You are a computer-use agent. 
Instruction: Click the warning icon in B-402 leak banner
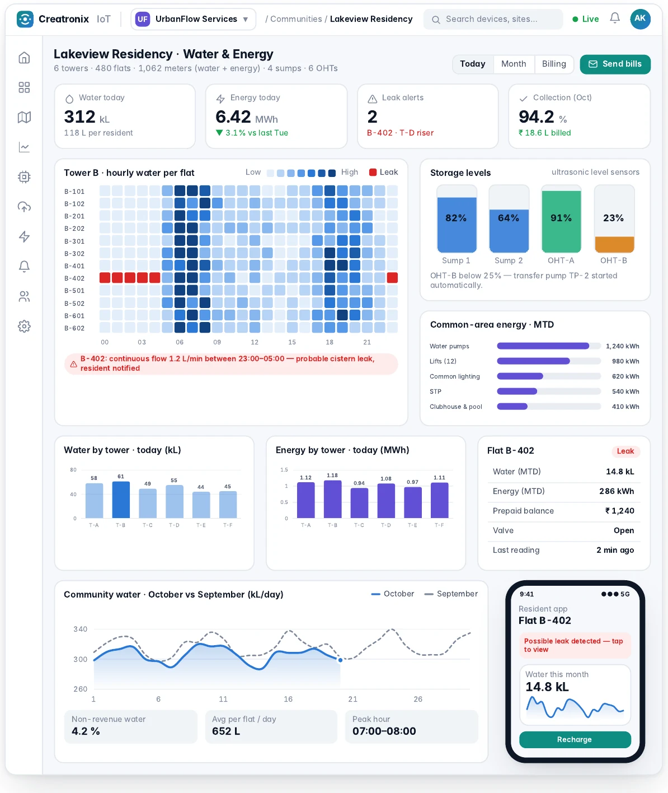click(73, 364)
